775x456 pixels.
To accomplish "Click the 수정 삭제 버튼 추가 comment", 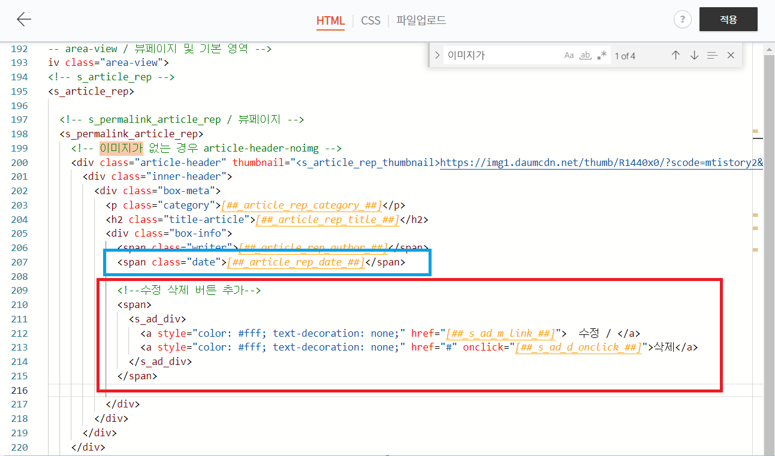I will tap(189, 291).
